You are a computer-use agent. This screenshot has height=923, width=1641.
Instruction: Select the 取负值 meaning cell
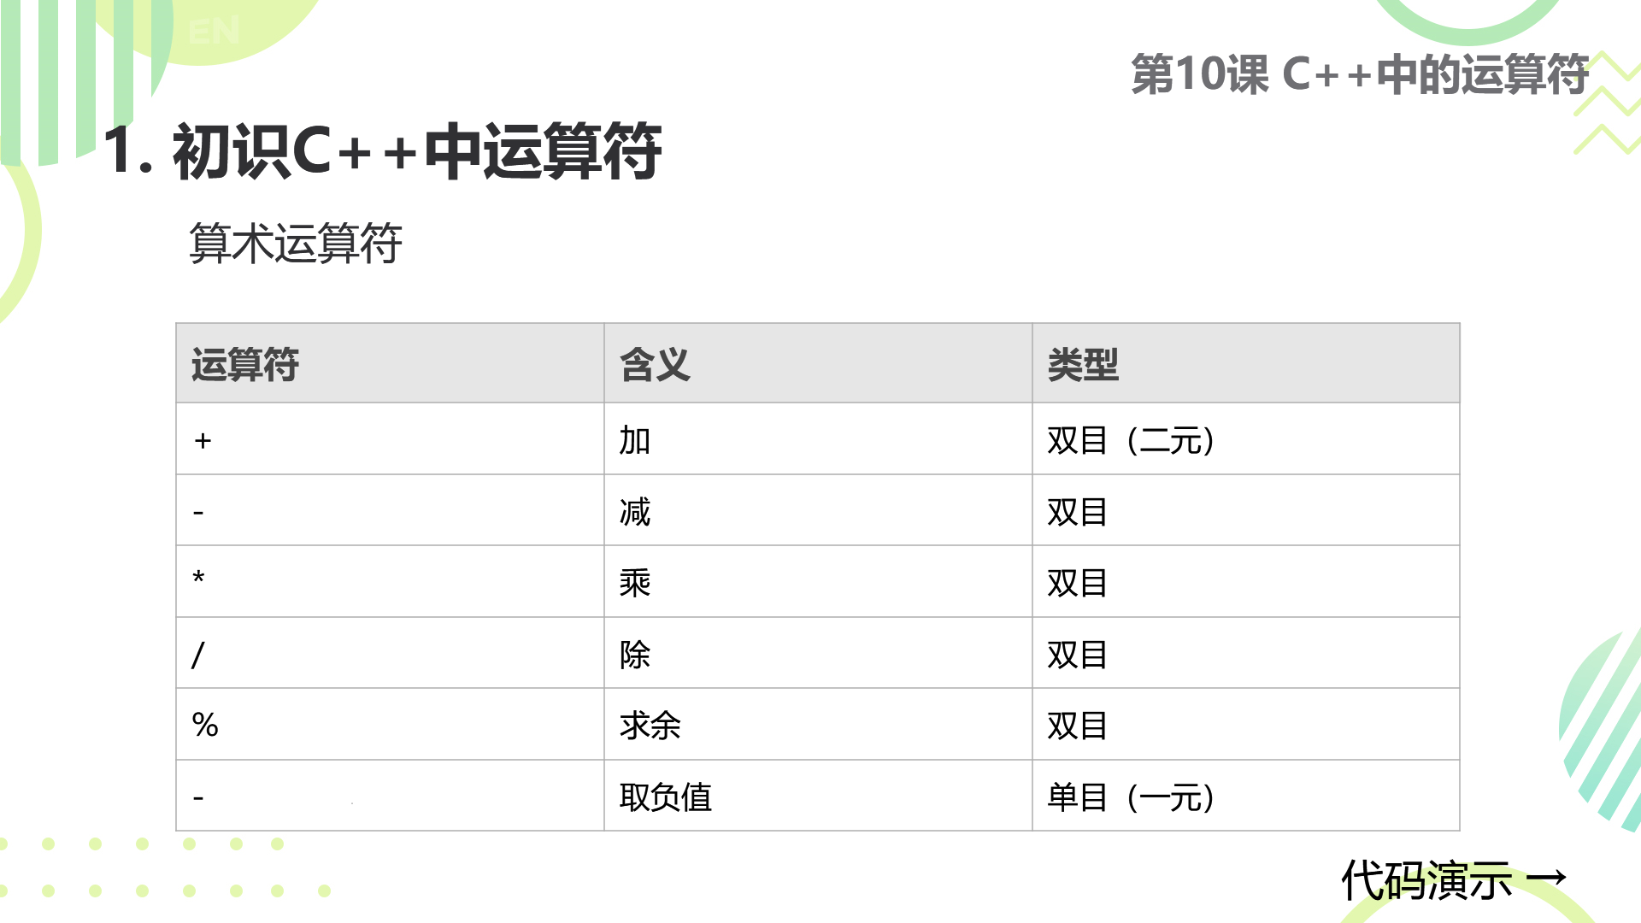[818, 796]
